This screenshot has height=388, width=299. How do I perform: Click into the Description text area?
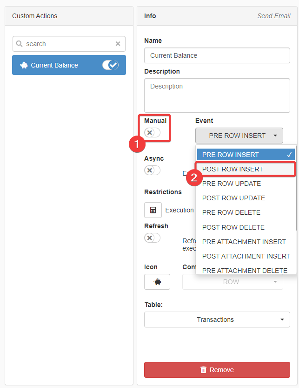tap(217, 95)
